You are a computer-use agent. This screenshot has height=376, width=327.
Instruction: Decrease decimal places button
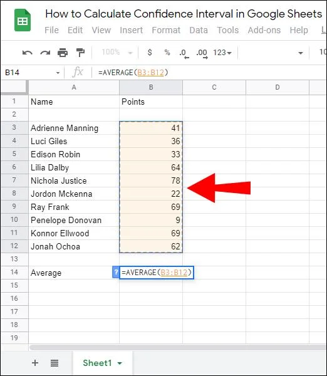184,53
